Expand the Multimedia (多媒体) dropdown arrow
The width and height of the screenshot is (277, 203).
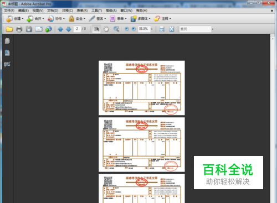click(150, 19)
